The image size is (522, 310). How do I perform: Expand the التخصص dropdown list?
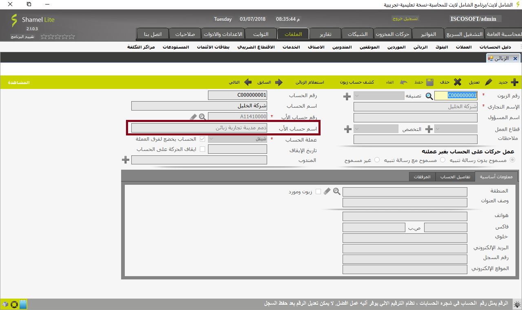coord(376,129)
